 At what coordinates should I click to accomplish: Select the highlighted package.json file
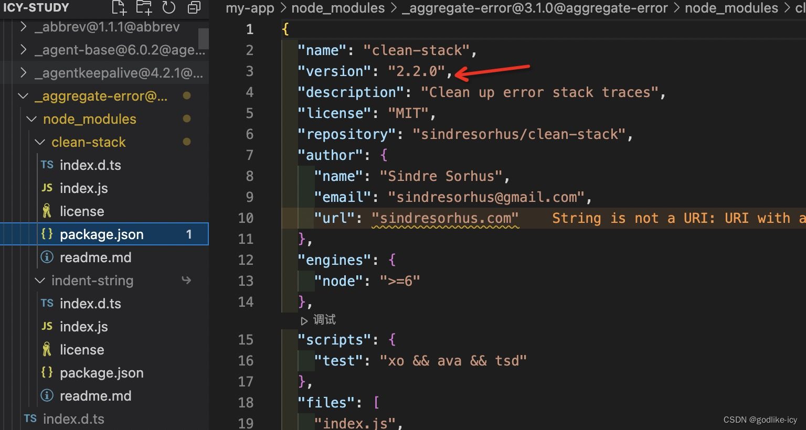(x=104, y=234)
